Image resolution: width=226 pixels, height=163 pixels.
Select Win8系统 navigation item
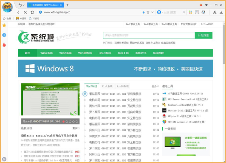66,53
